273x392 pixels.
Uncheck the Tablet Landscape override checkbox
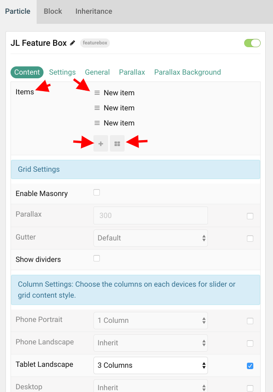(250, 366)
